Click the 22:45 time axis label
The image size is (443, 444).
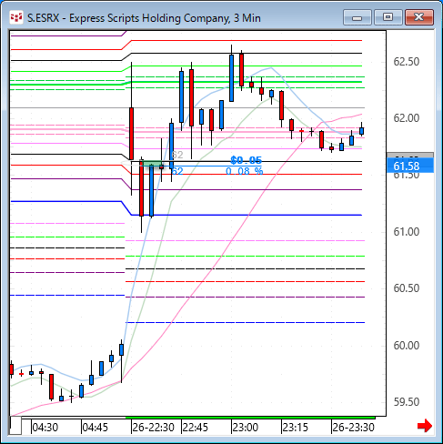[x=196, y=428]
